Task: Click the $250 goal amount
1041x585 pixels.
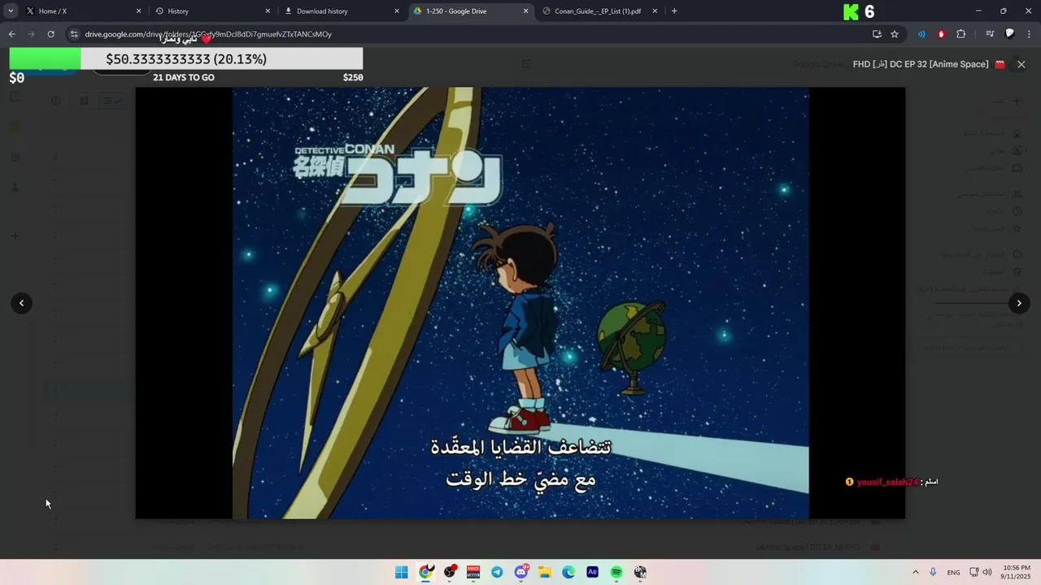Action: (353, 78)
